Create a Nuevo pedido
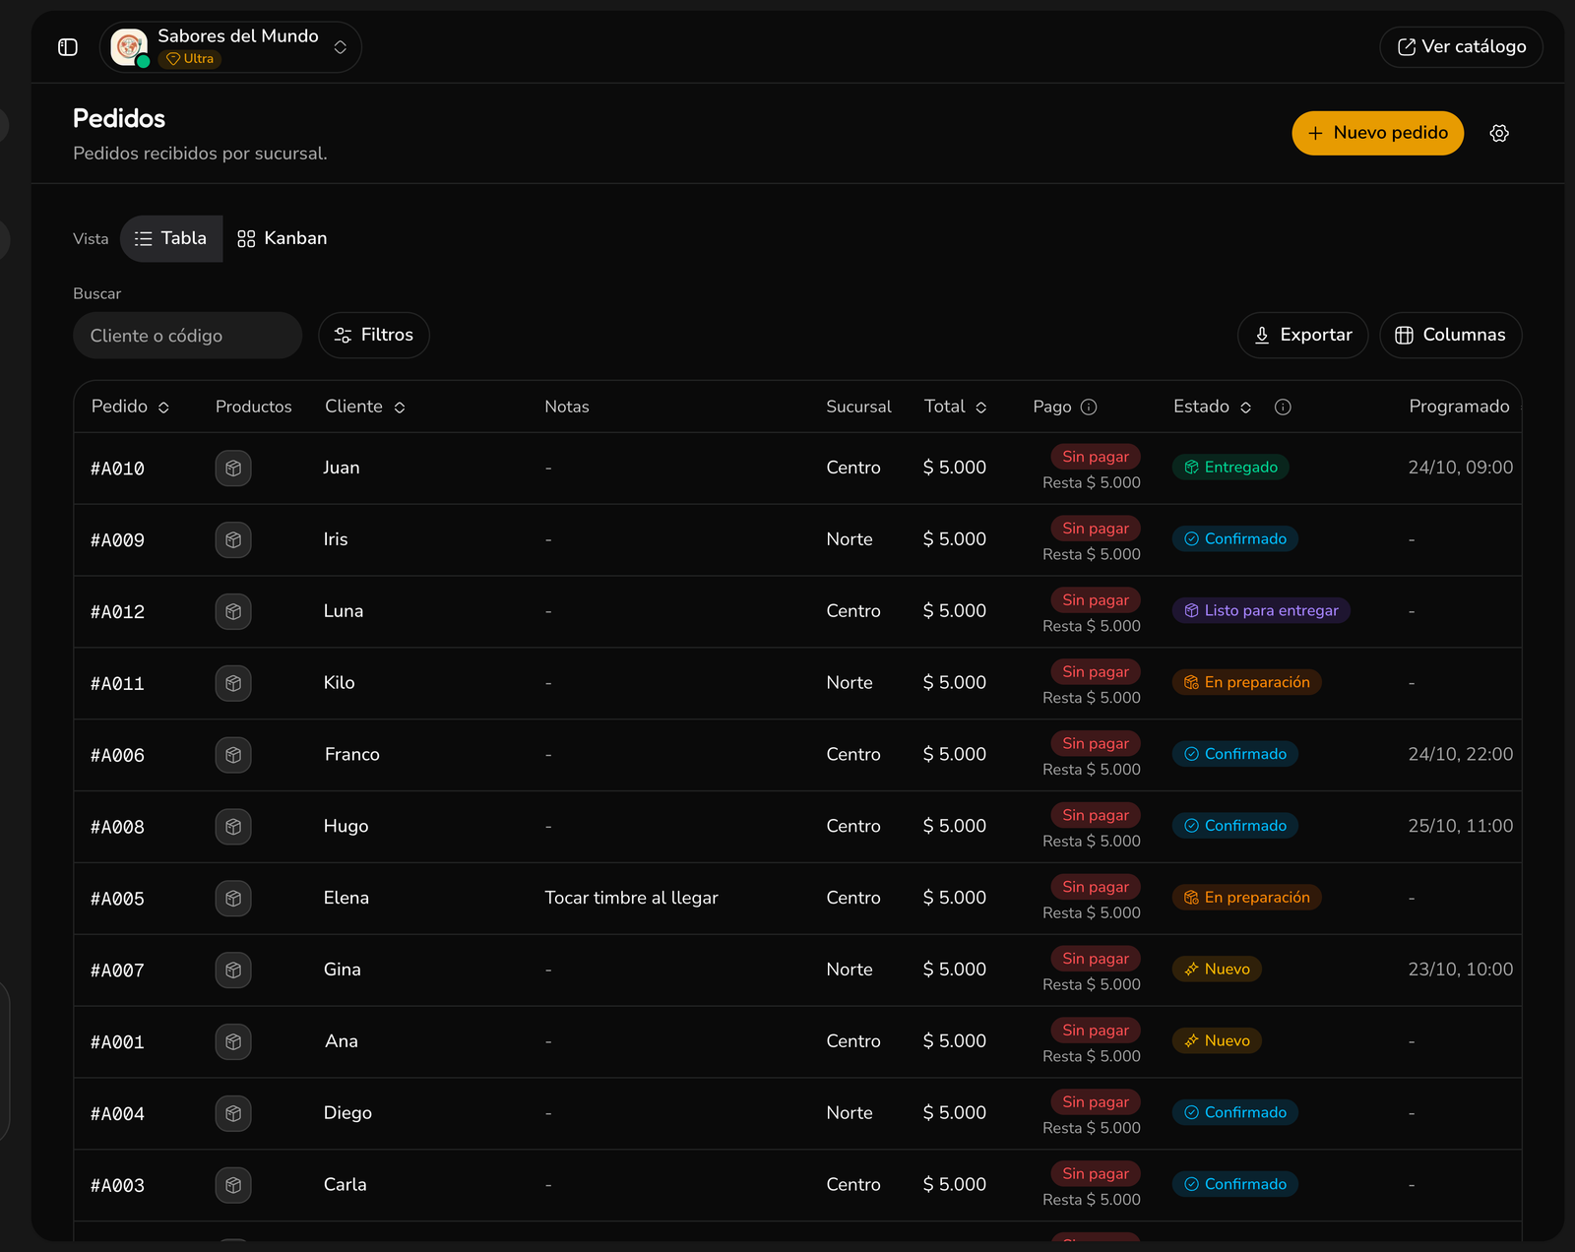Screen dimensions: 1575x1252 1377,133
